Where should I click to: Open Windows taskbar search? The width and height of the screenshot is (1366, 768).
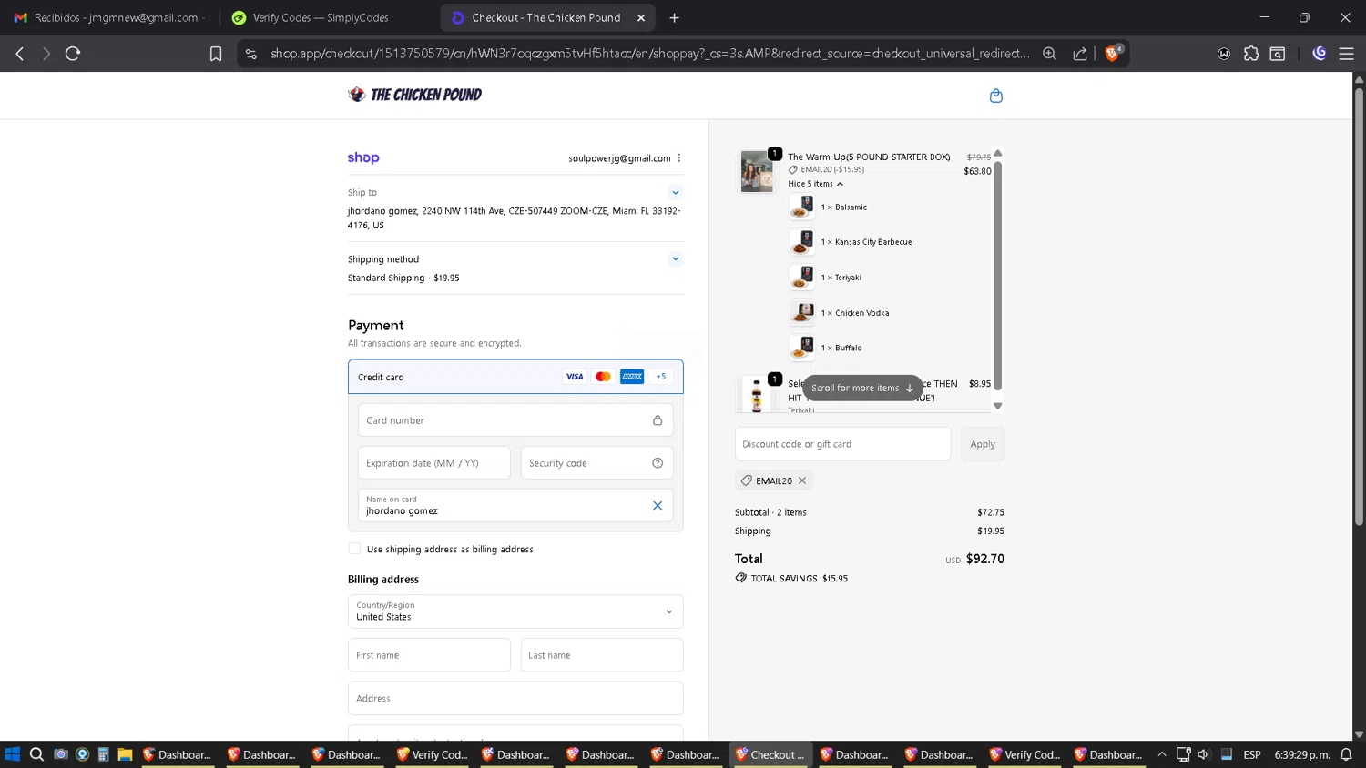click(x=36, y=754)
